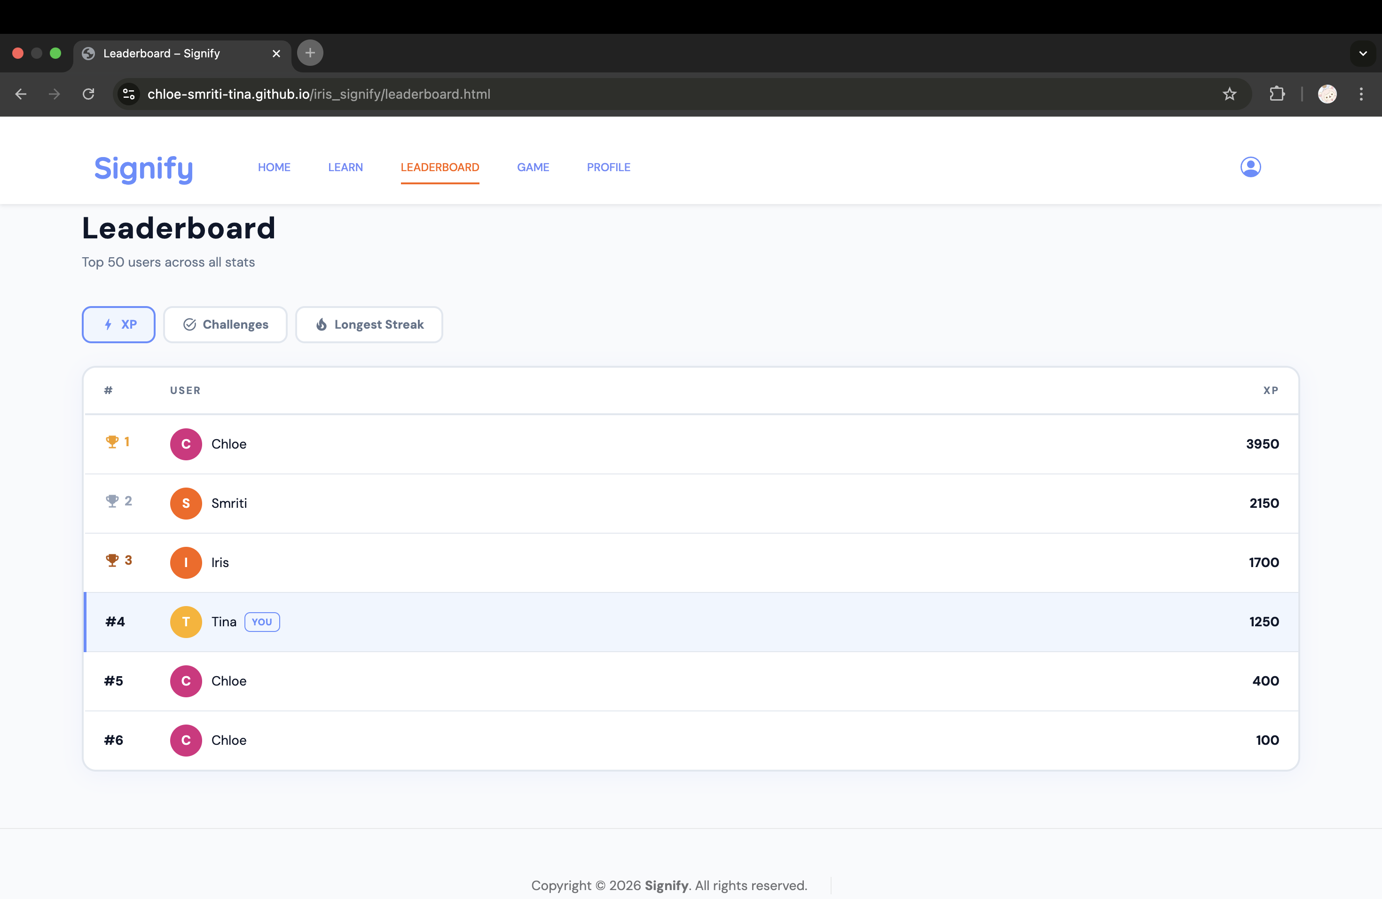Click the user account icon in header
This screenshot has height=899, width=1382.
(x=1250, y=167)
